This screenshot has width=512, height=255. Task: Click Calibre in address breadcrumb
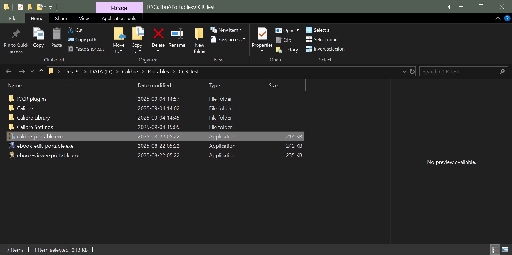pos(130,71)
